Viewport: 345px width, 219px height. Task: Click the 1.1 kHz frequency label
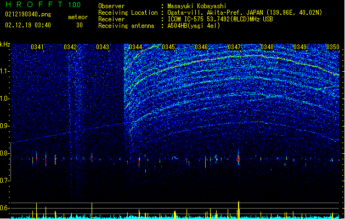point(5,71)
